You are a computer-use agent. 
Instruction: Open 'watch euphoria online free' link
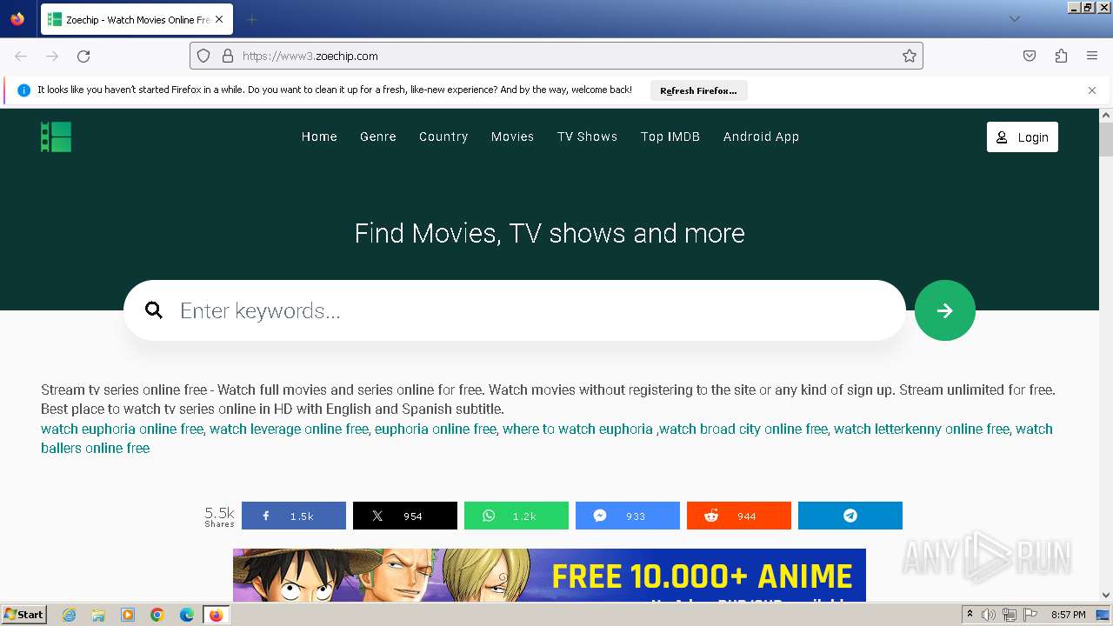point(122,429)
